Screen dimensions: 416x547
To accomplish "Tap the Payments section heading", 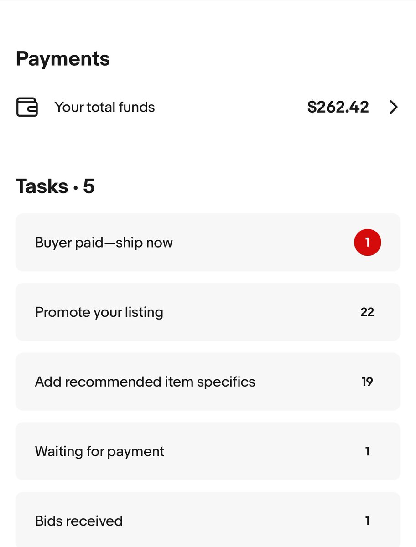I will click(x=63, y=59).
